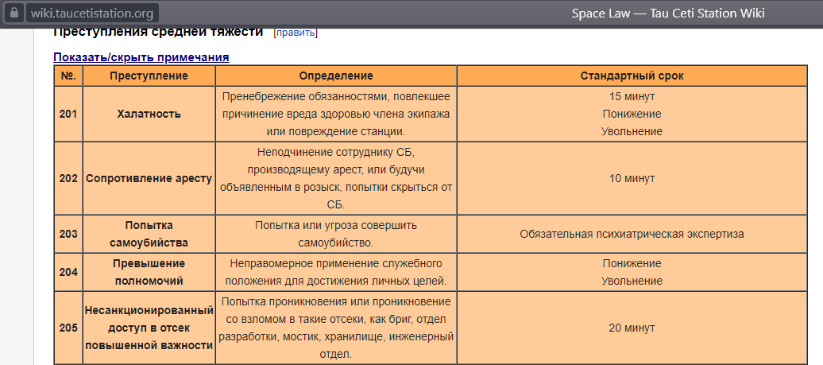Open the "править" edit link beside the heading
The image size is (823, 365).
(295, 33)
